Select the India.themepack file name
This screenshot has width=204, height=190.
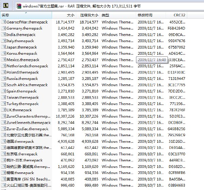(21, 35)
